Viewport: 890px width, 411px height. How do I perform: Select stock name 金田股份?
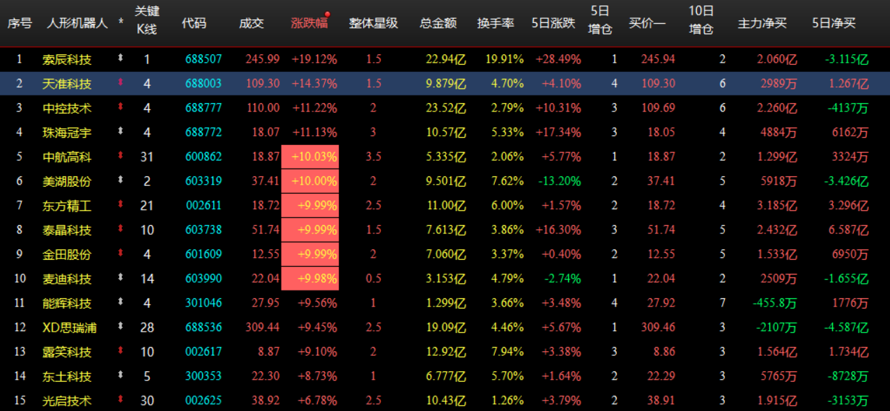[x=67, y=254]
